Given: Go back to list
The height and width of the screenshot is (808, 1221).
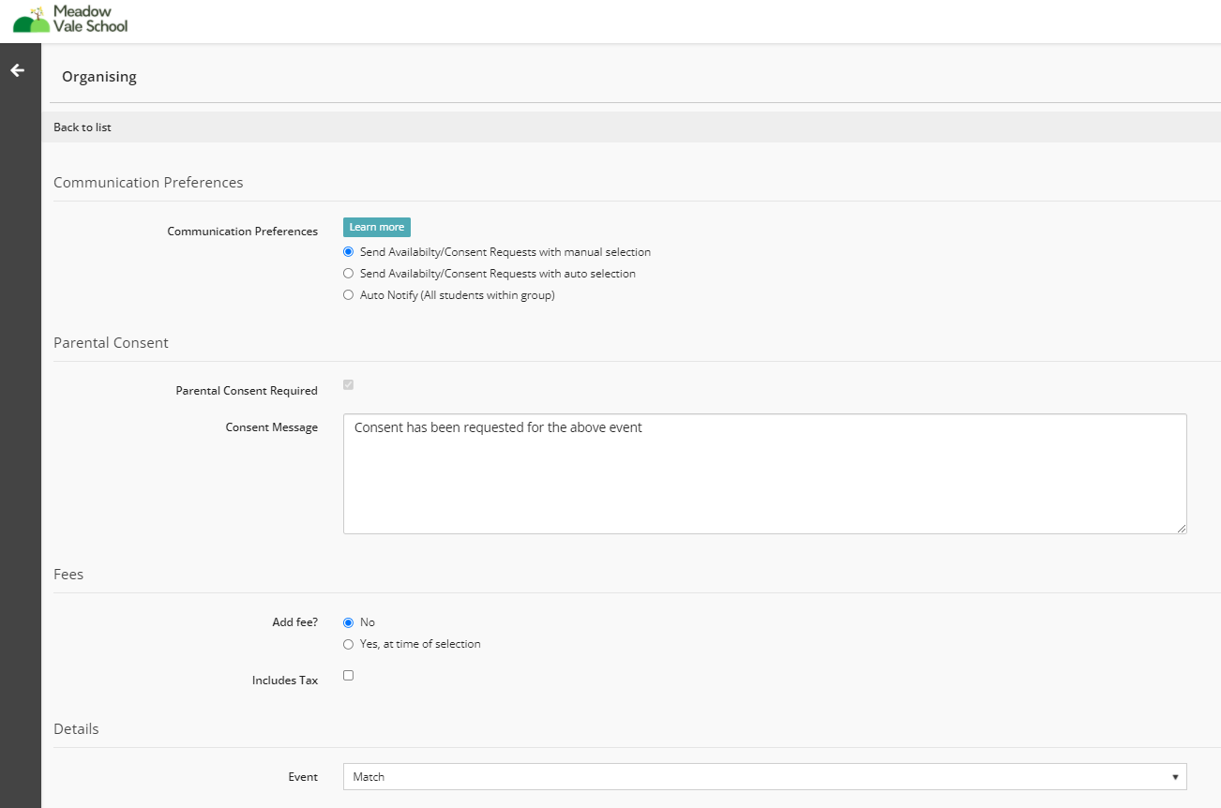Looking at the screenshot, I should (x=83, y=127).
